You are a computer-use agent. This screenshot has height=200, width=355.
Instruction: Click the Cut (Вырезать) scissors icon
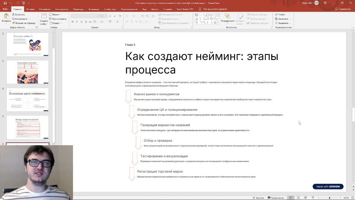click(14, 14)
